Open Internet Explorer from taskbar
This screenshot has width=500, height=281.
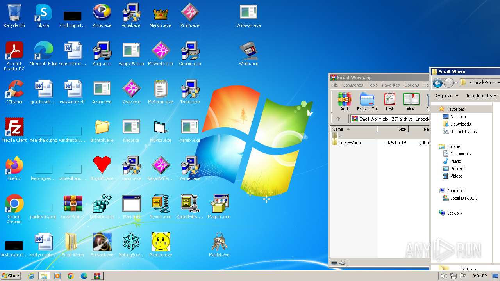pyautogui.click(x=31, y=276)
